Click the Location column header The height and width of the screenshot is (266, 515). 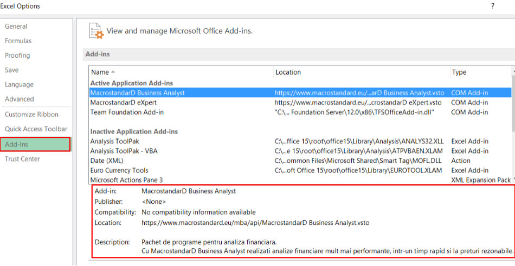(x=288, y=72)
